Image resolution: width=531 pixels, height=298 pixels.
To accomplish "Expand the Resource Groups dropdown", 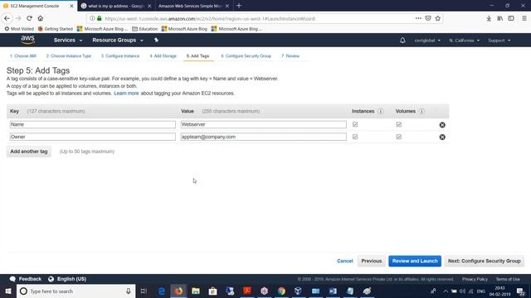I will click(118, 41).
